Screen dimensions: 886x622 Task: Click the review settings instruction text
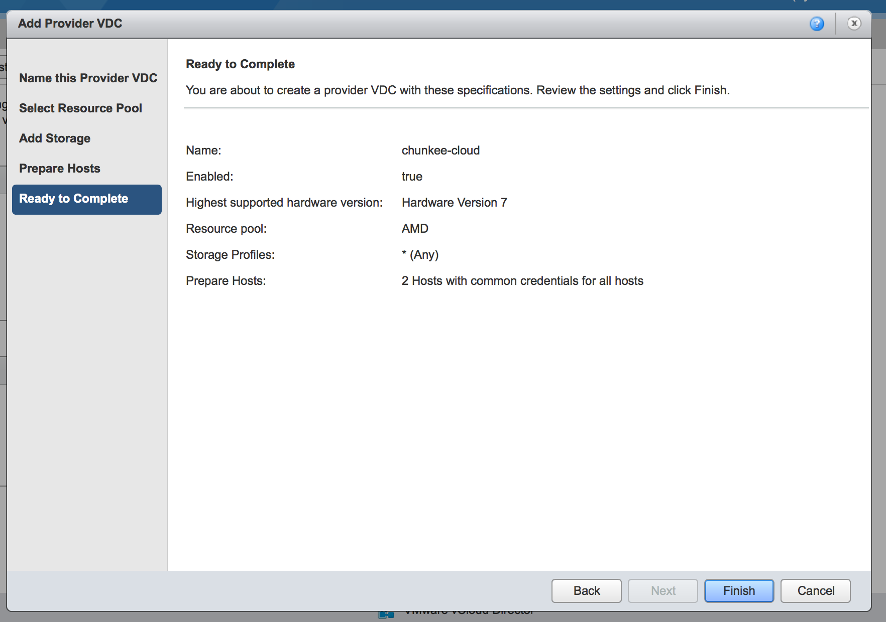457,90
